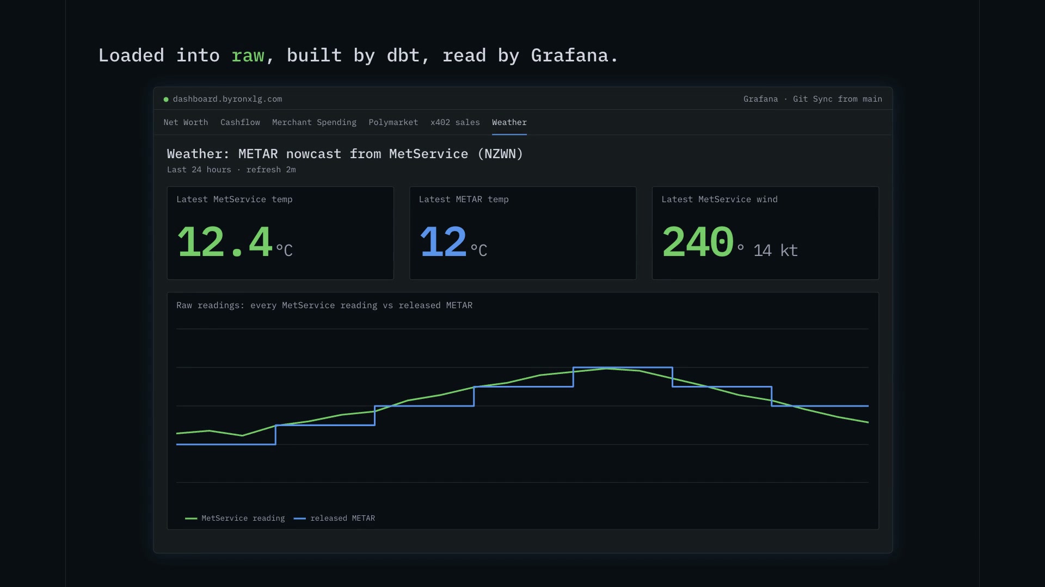The height and width of the screenshot is (587, 1045).
Task: Click the 14 kt wind speed value
Action: pyautogui.click(x=776, y=251)
